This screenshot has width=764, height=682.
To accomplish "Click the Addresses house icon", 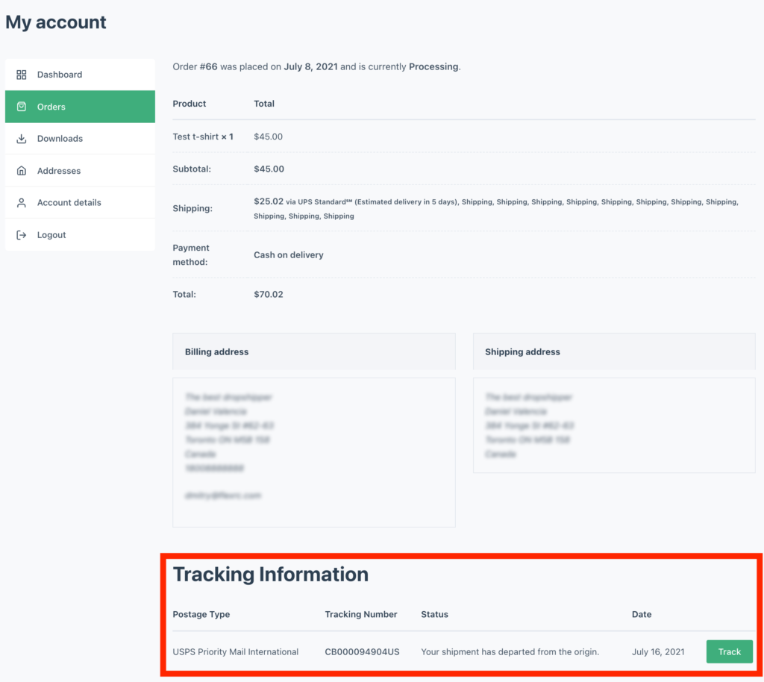I will pyautogui.click(x=22, y=171).
